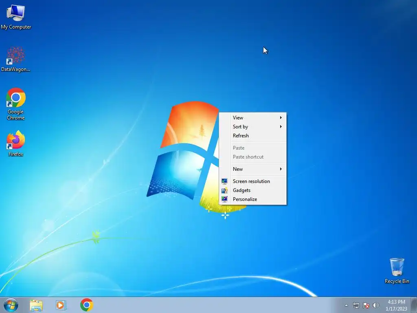Select the My Computer desktop icon
The image size is (417, 313).
pos(16,16)
